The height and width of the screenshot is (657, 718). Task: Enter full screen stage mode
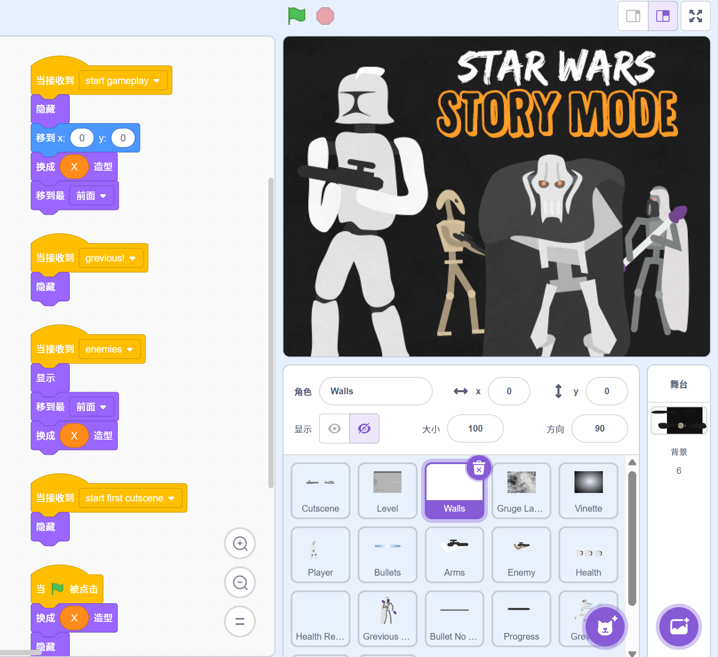pos(695,16)
